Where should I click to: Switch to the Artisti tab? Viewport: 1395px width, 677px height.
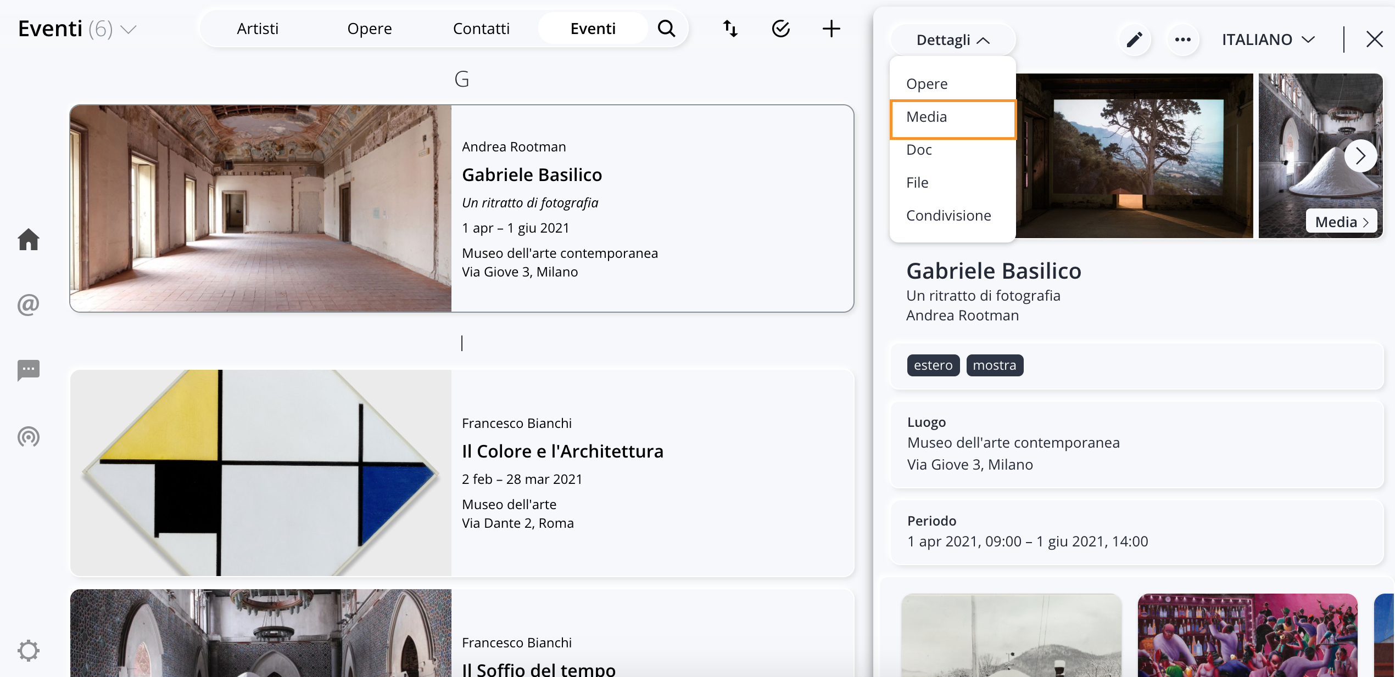258,29
